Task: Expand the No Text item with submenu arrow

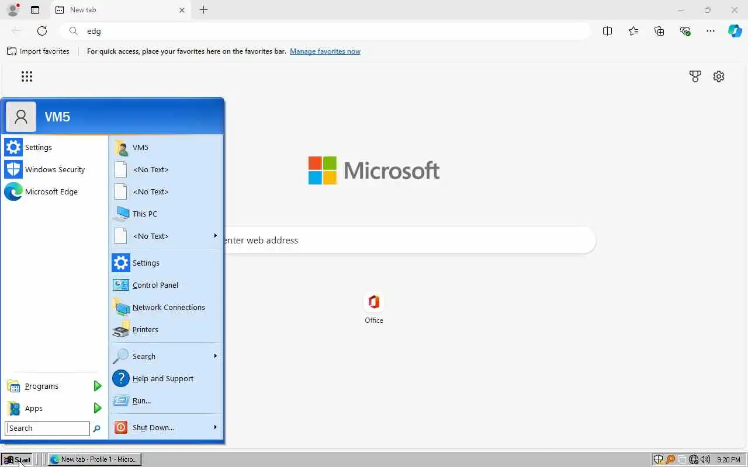Action: (167, 236)
